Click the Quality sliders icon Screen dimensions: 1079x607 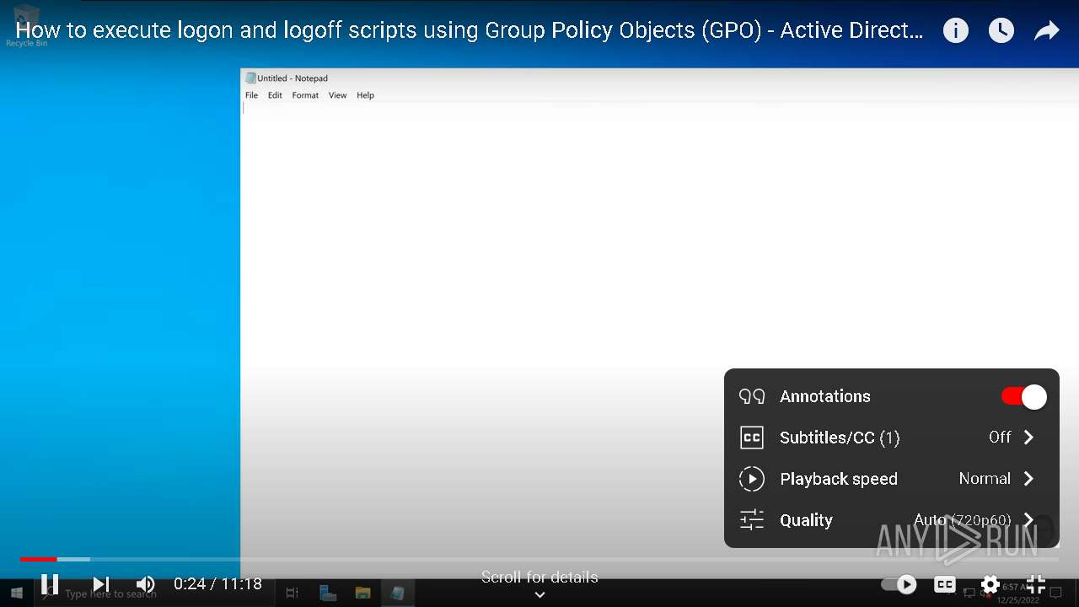point(751,520)
